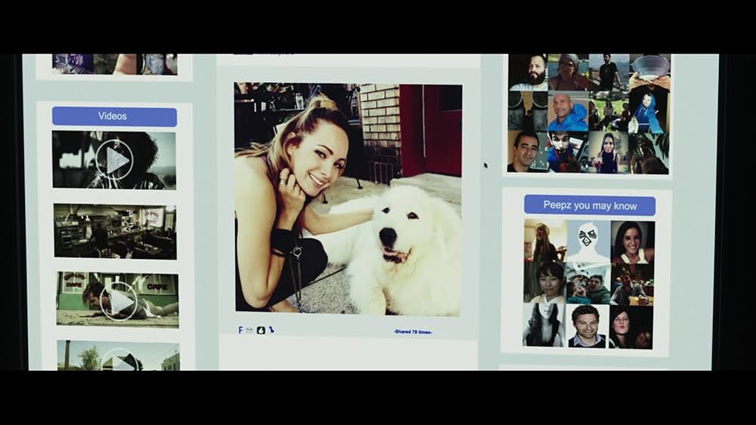Open smiling dark-haired woman suggestion, top right
The image size is (756, 425).
click(x=632, y=242)
